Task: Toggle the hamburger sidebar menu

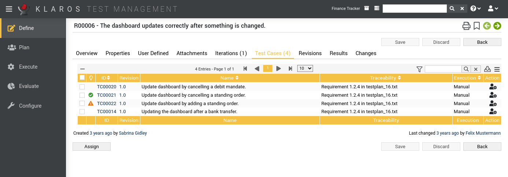Action: click(x=9, y=9)
